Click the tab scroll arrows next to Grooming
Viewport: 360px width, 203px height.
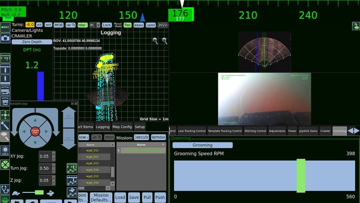(354, 131)
